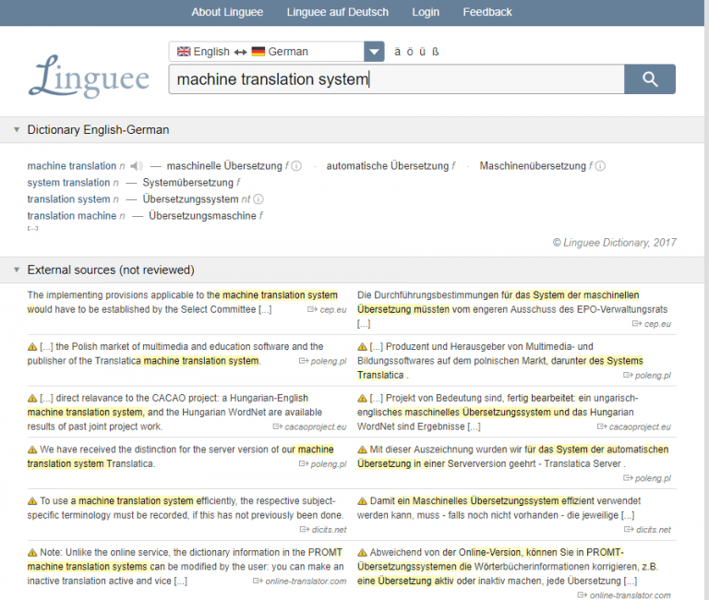Click warning icon beside 'Mit dieser Auszeichnung' sentence
The height and width of the screenshot is (600, 709).
[362, 450]
